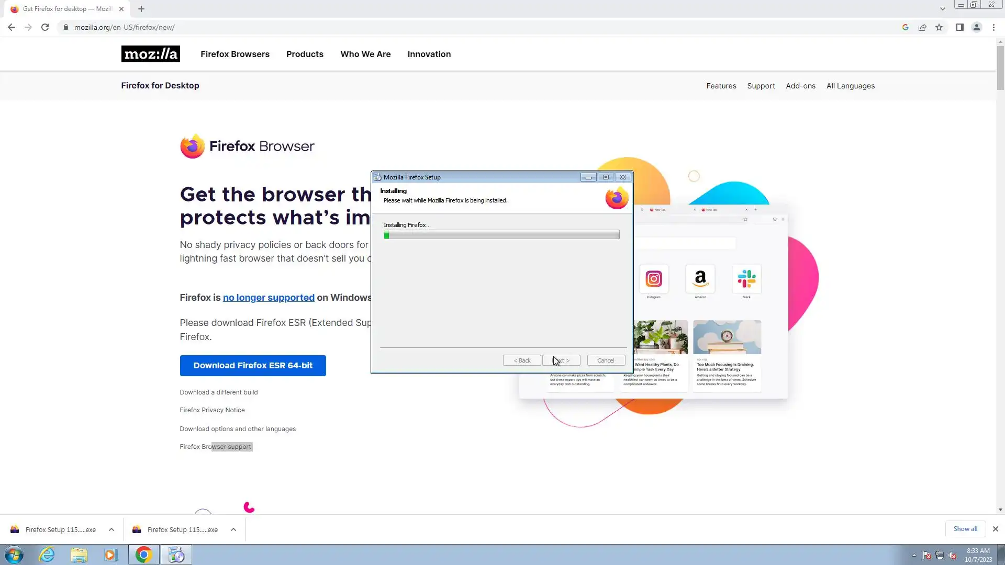Image resolution: width=1005 pixels, height=565 pixels.
Task: Open Chrome profile avatar icon
Action: point(976,27)
